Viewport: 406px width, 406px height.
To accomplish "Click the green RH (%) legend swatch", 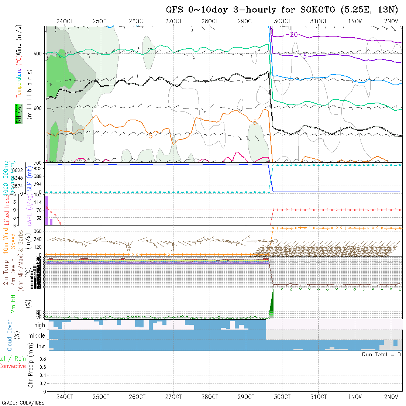I will coord(17,114).
